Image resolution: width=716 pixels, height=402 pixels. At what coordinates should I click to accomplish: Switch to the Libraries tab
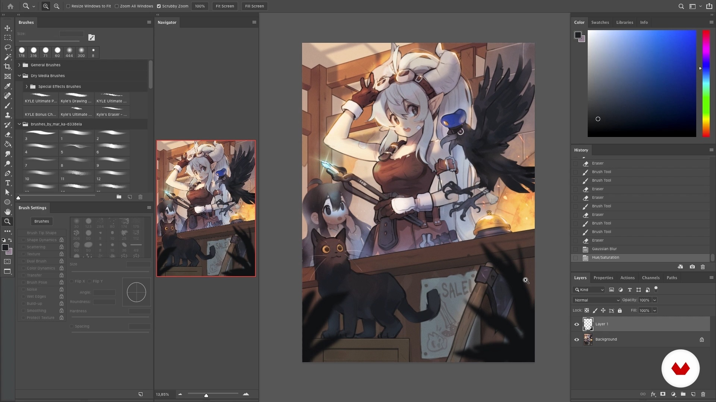(x=625, y=22)
